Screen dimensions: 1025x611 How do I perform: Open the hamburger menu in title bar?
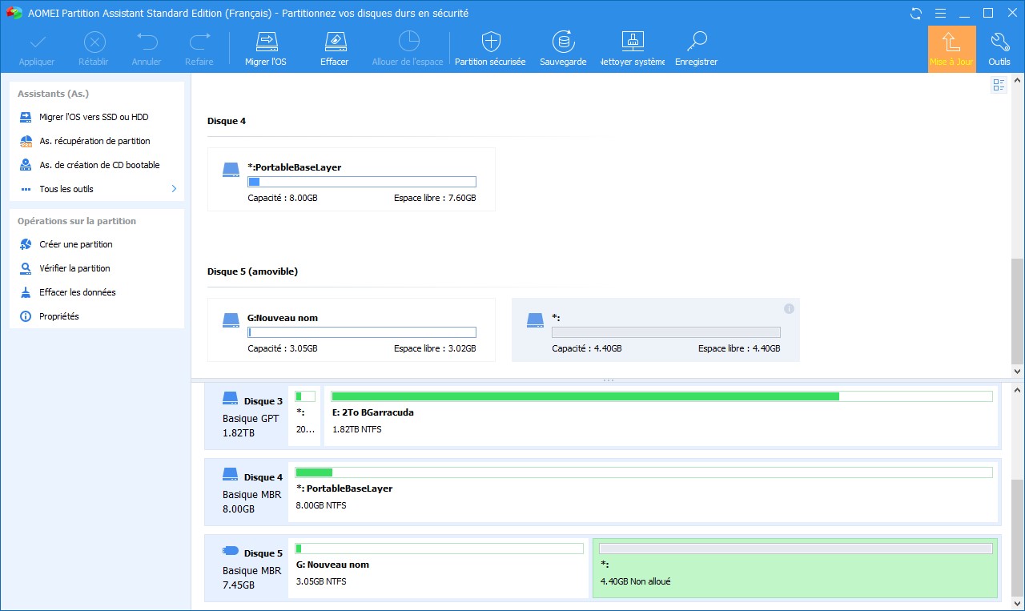[x=941, y=14]
